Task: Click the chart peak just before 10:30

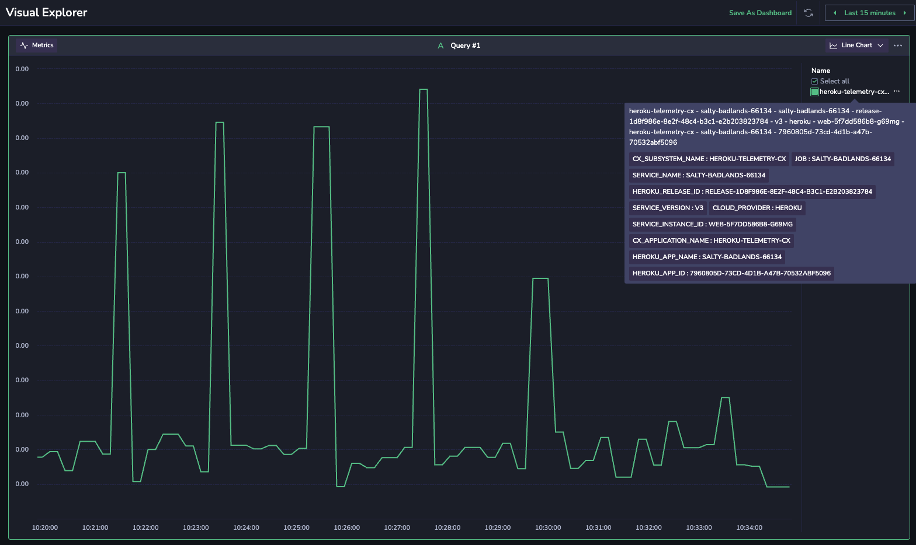Action: pyautogui.click(x=540, y=278)
